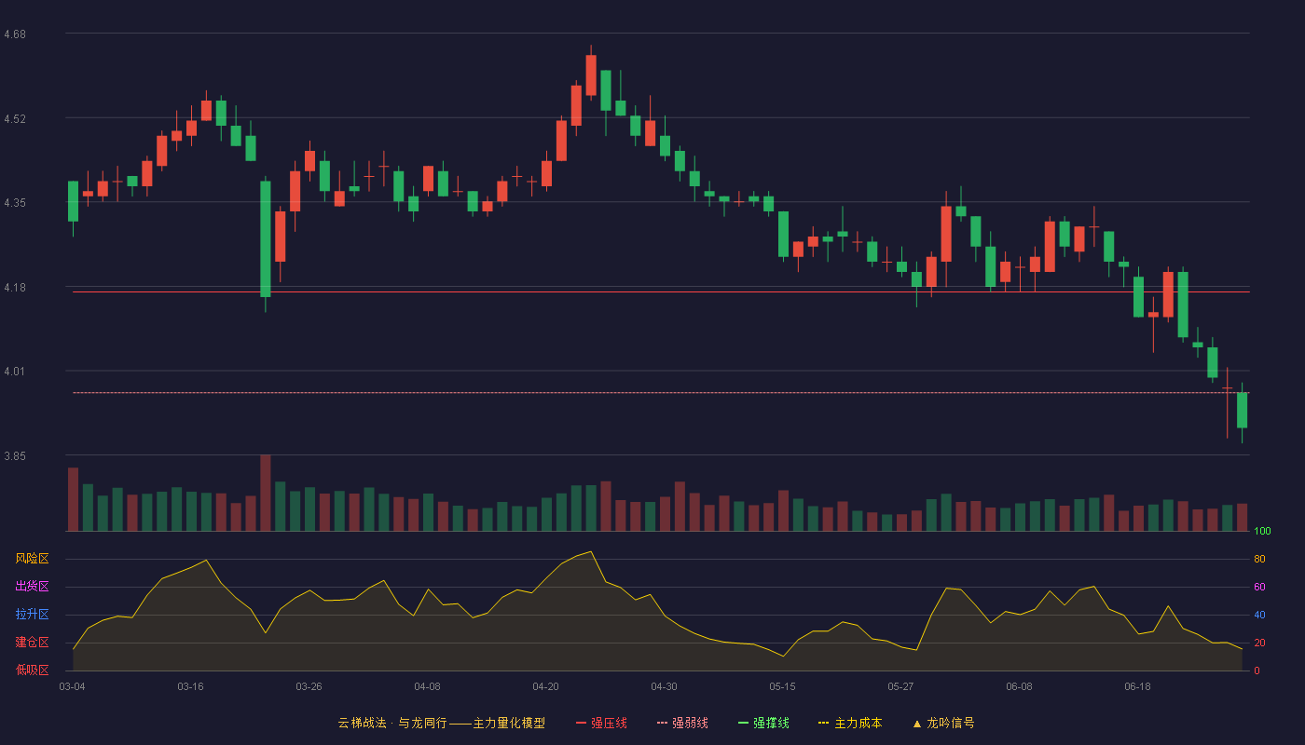Click the 04-20 date axis label

[x=545, y=686]
